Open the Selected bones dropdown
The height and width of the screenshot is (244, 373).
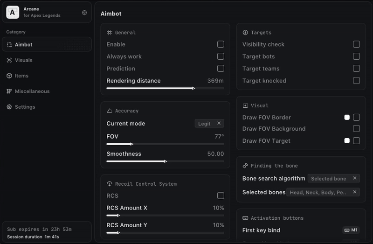(323, 192)
